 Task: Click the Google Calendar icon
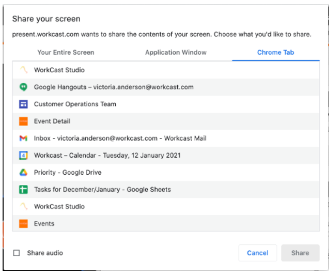pyautogui.click(x=23, y=155)
